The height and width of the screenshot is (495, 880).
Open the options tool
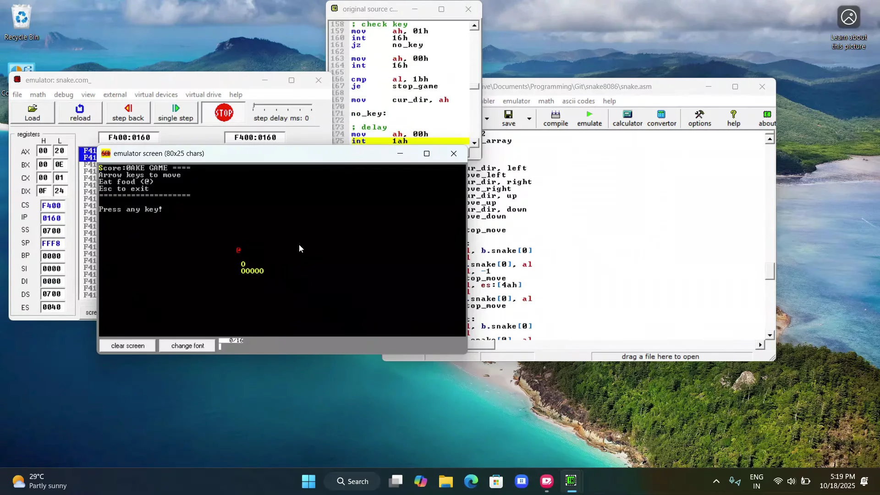coord(699,118)
